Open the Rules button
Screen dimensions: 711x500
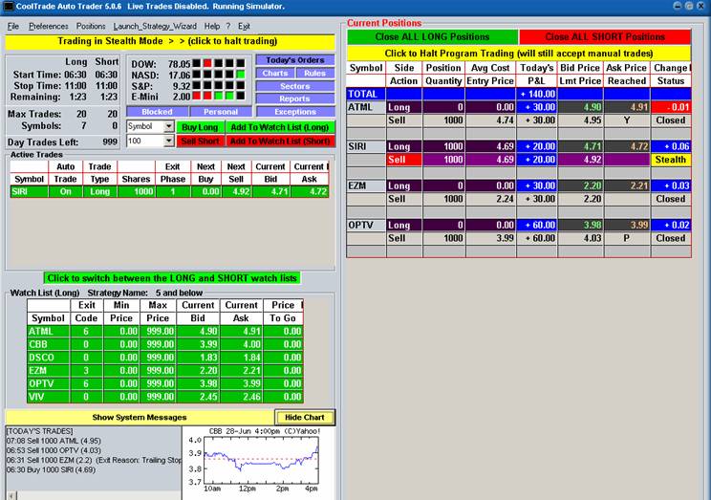[315, 73]
